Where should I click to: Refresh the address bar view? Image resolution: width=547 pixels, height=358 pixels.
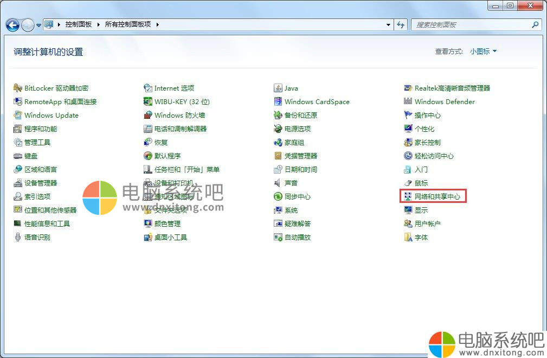coord(401,25)
